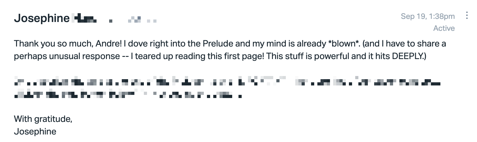Screen dimensions: 477x142
Task: Click the Sep 19, 1:38pm timestamp
Action: 428,16
